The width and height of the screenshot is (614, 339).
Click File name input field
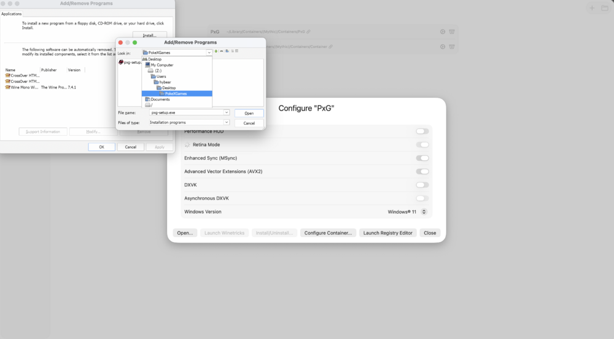187,112
